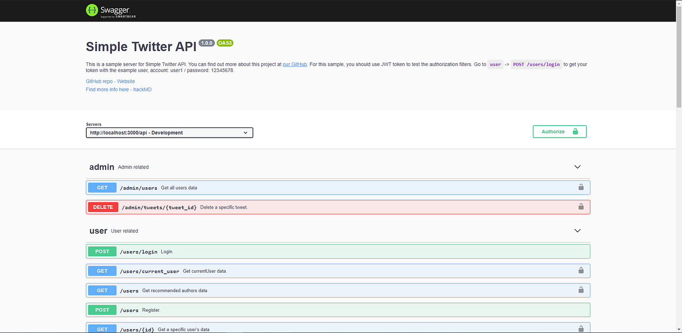Viewport: 682px width, 333px height.
Task: Click the lock icon on GET /users/current_user
Action: pos(581,271)
